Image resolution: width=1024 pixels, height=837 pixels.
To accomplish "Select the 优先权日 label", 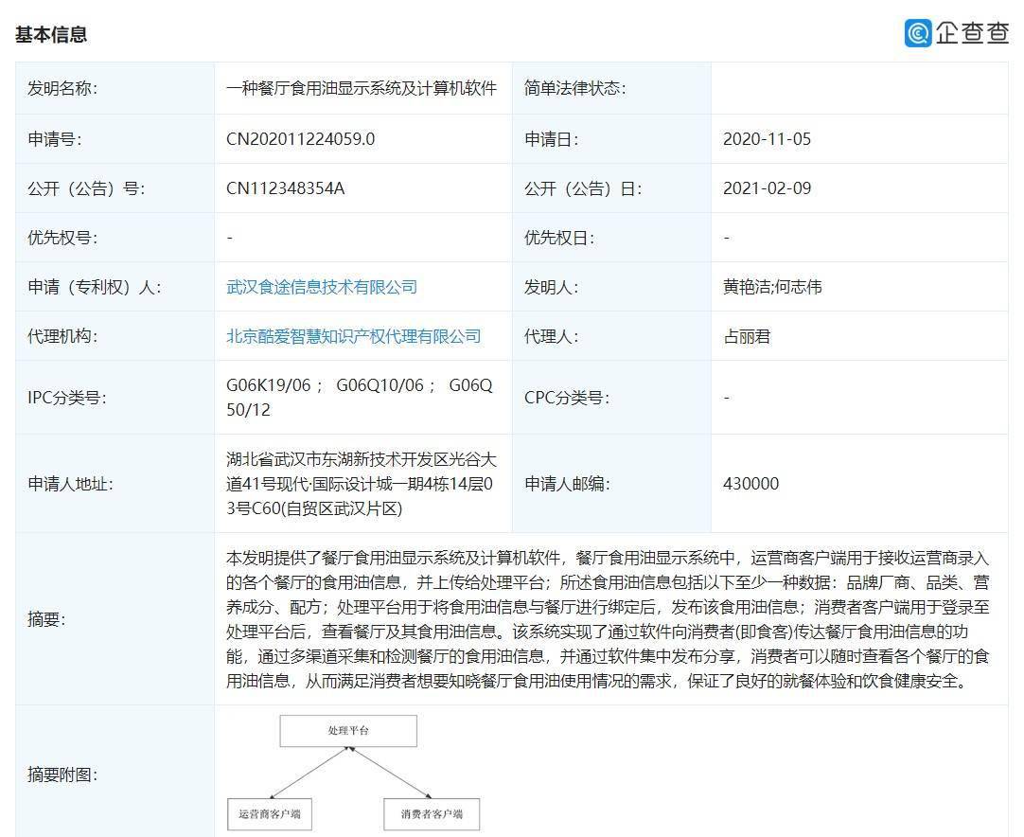I will pyautogui.click(x=559, y=238).
